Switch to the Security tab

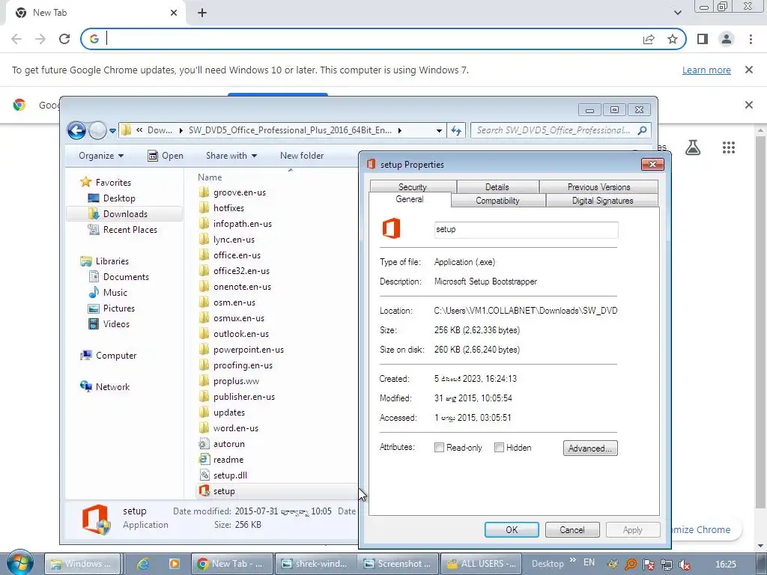[413, 186]
